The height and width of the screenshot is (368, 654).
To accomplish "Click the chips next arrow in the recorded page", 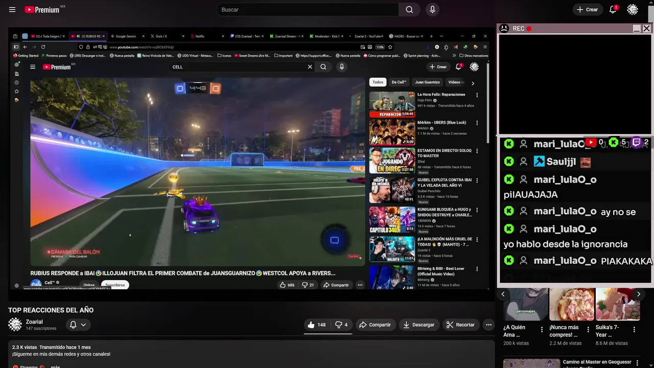I will (x=473, y=83).
